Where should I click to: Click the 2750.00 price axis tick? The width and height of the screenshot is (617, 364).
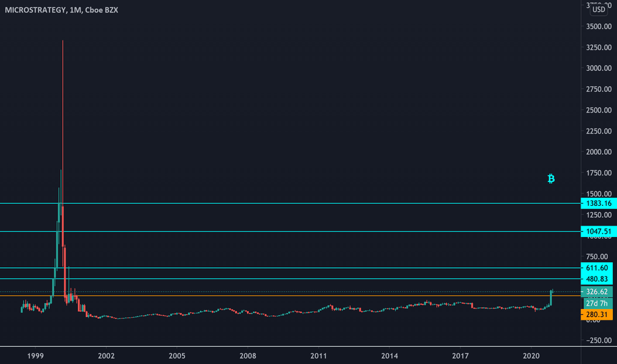point(598,89)
